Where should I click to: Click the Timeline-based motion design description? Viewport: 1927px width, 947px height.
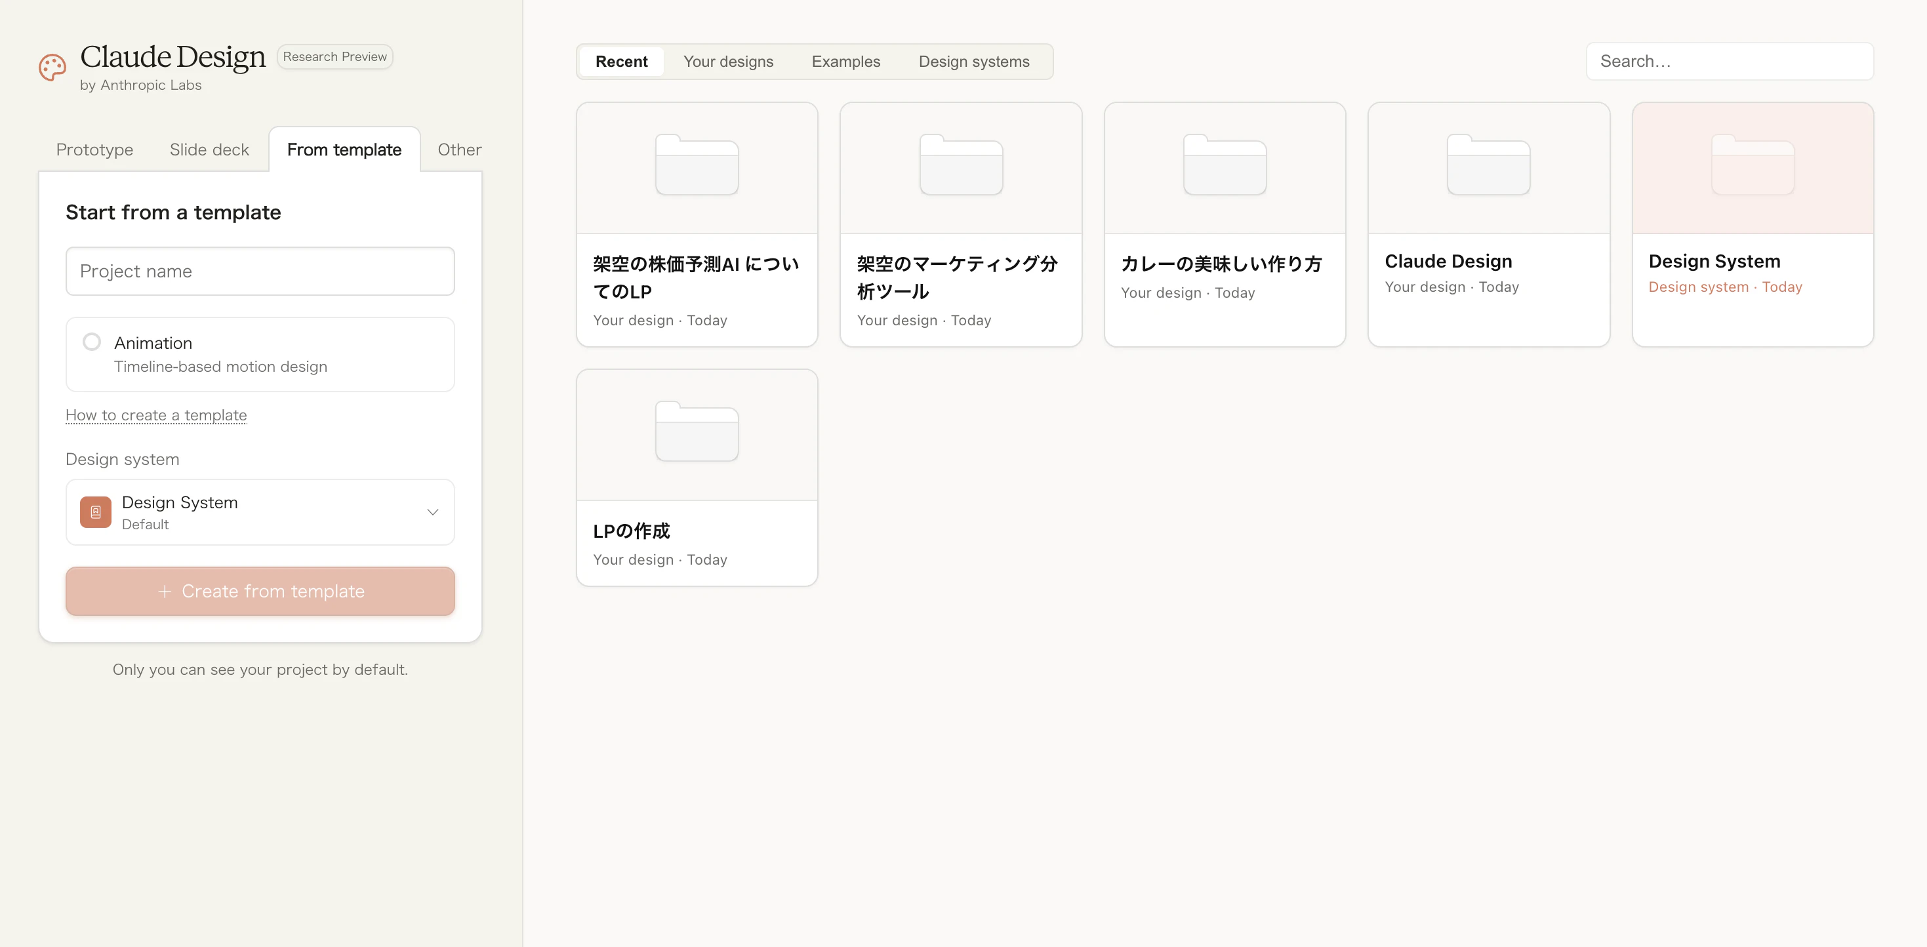[220, 367]
